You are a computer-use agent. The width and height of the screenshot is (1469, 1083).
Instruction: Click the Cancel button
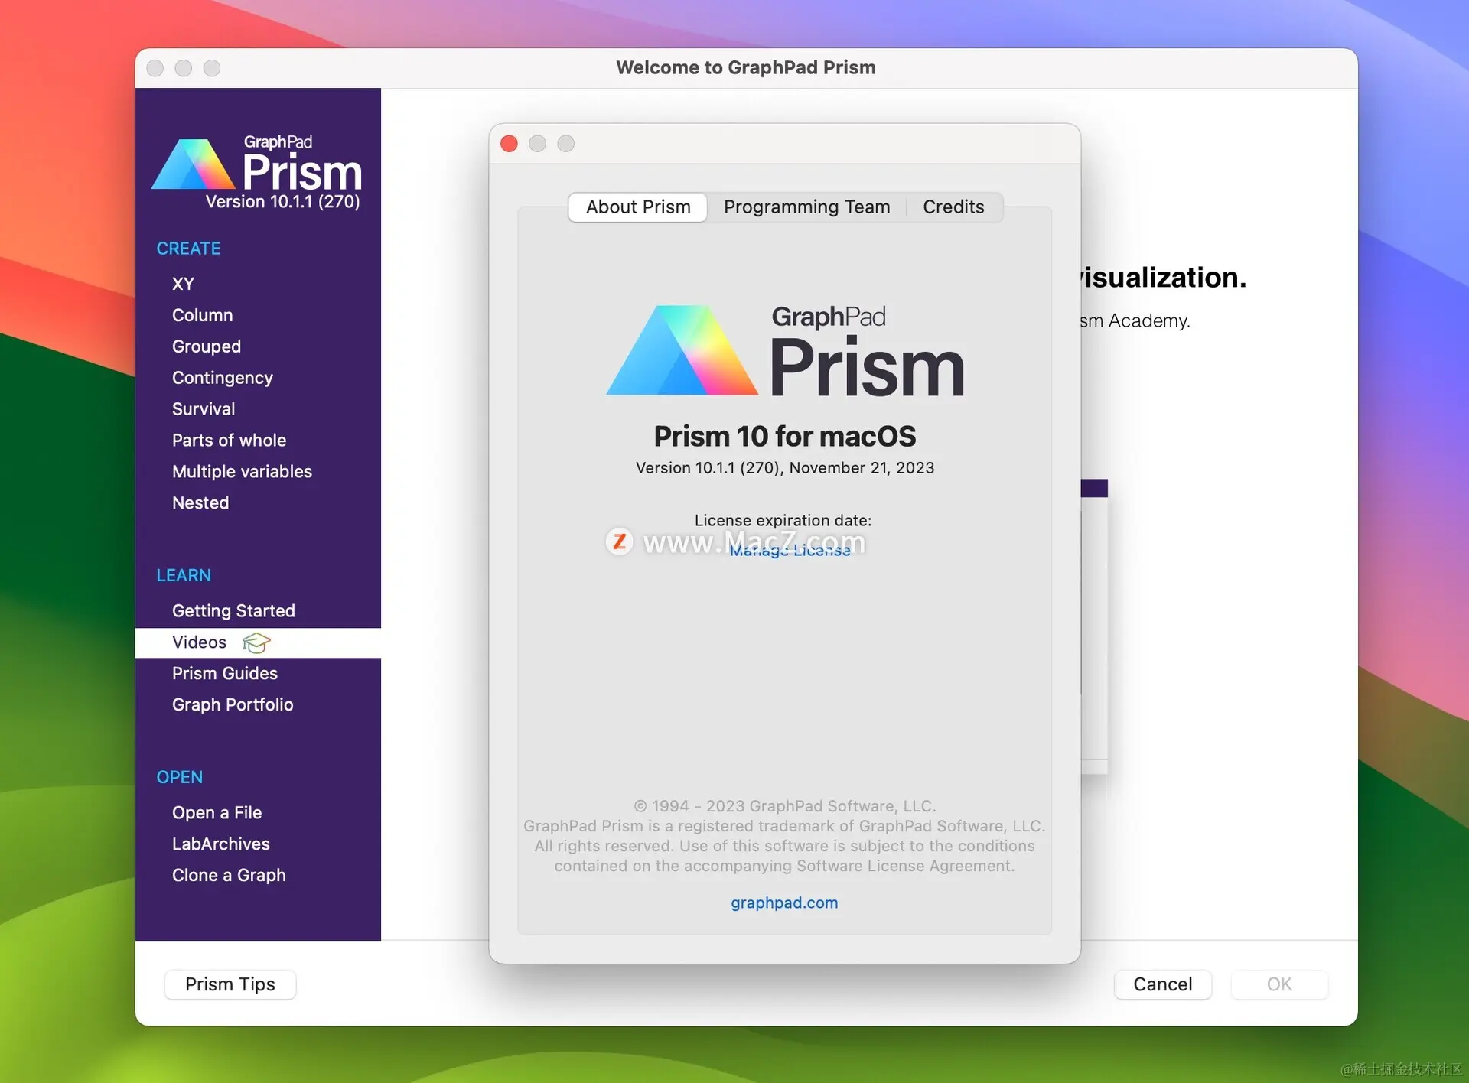(1162, 984)
